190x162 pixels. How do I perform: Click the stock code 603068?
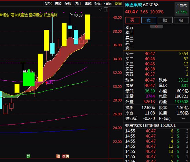(x=151, y=5)
